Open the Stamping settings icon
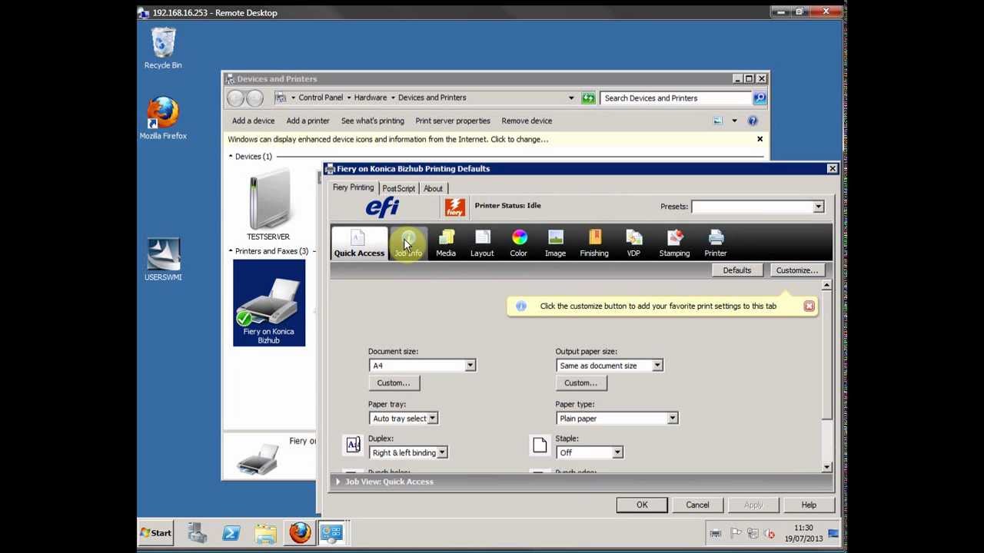Viewport: 984px width, 553px height. [x=674, y=243]
